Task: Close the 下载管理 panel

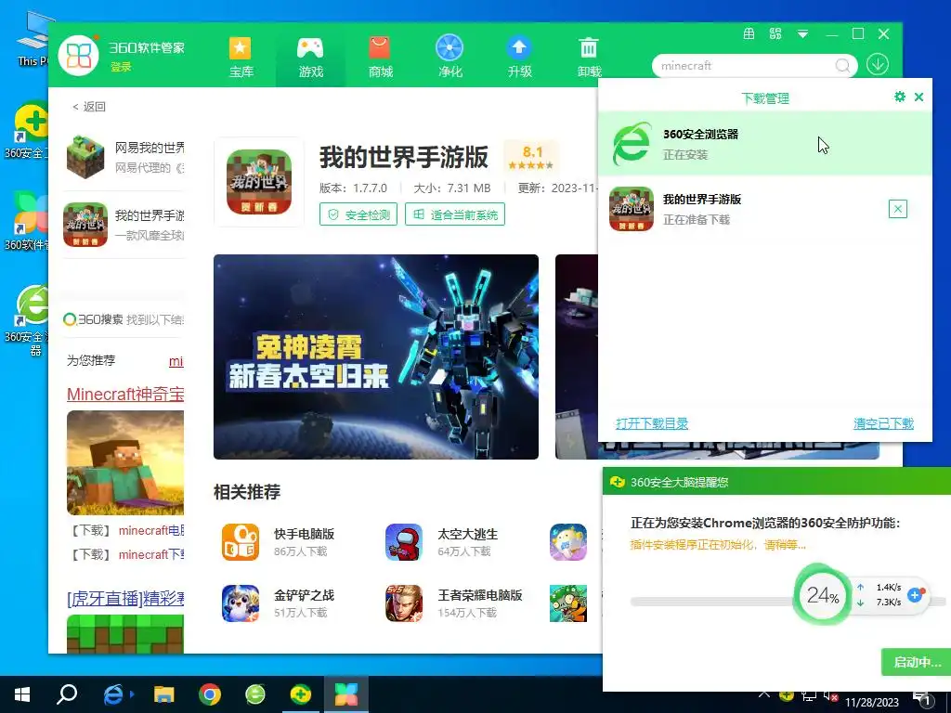Action: pos(918,97)
